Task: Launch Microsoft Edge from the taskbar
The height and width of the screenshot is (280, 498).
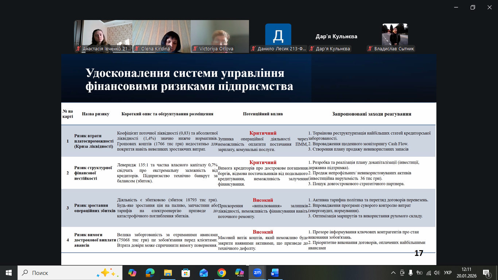Action: point(150,272)
